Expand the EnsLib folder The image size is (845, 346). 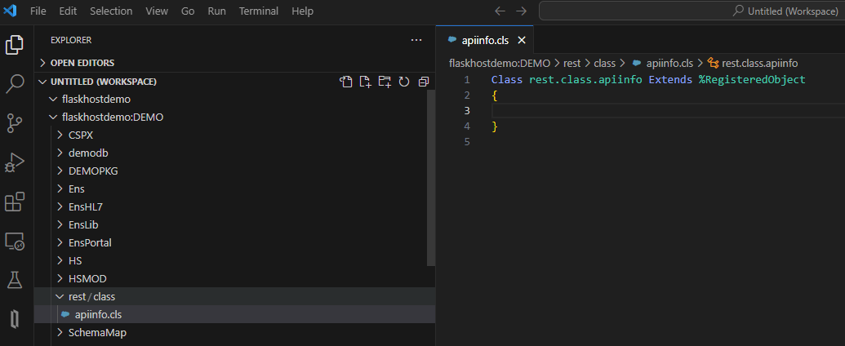tap(83, 224)
